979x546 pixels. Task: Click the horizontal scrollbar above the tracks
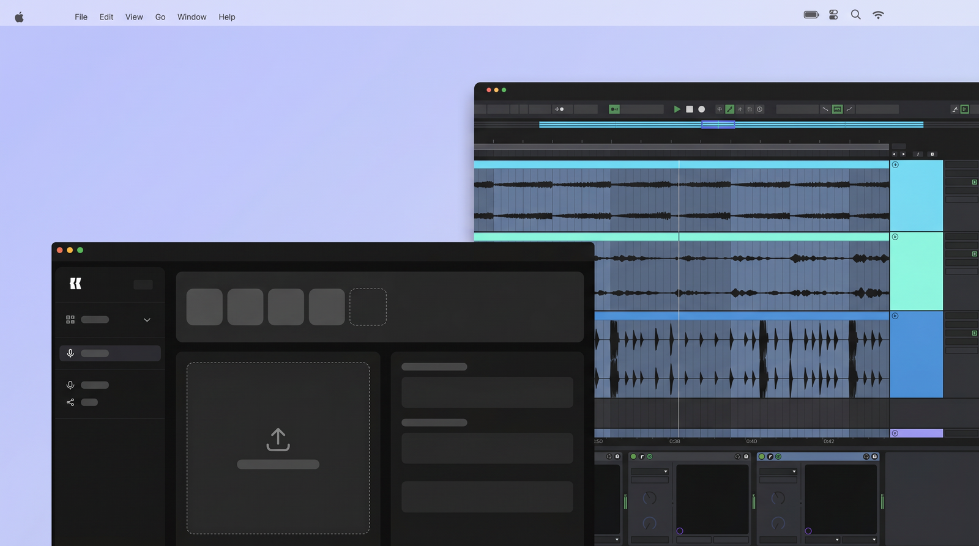pyautogui.click(x=682, y=147)
